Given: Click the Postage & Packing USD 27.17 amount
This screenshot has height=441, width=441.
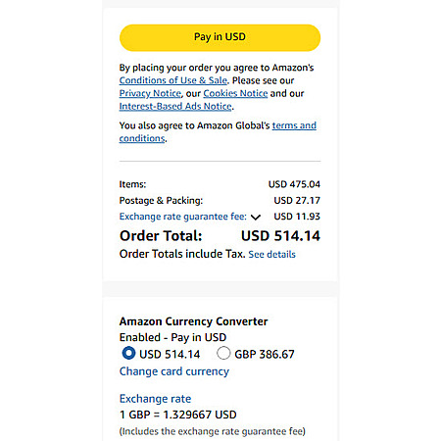Looking at the screenshot, I should [297, 200].
